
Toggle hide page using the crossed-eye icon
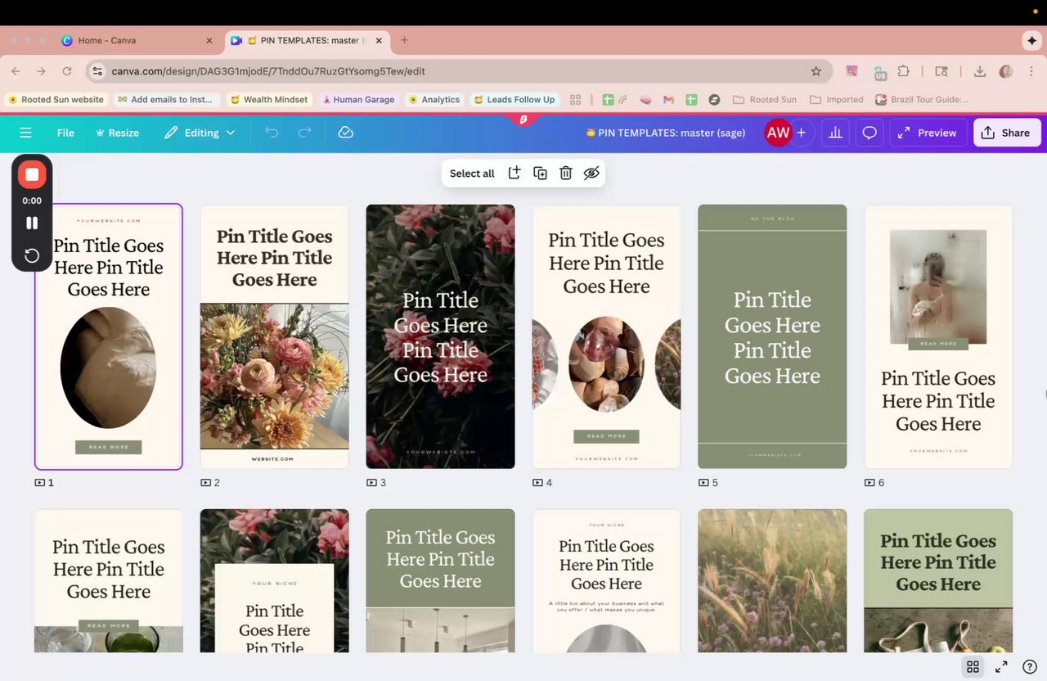click(591, 173)
